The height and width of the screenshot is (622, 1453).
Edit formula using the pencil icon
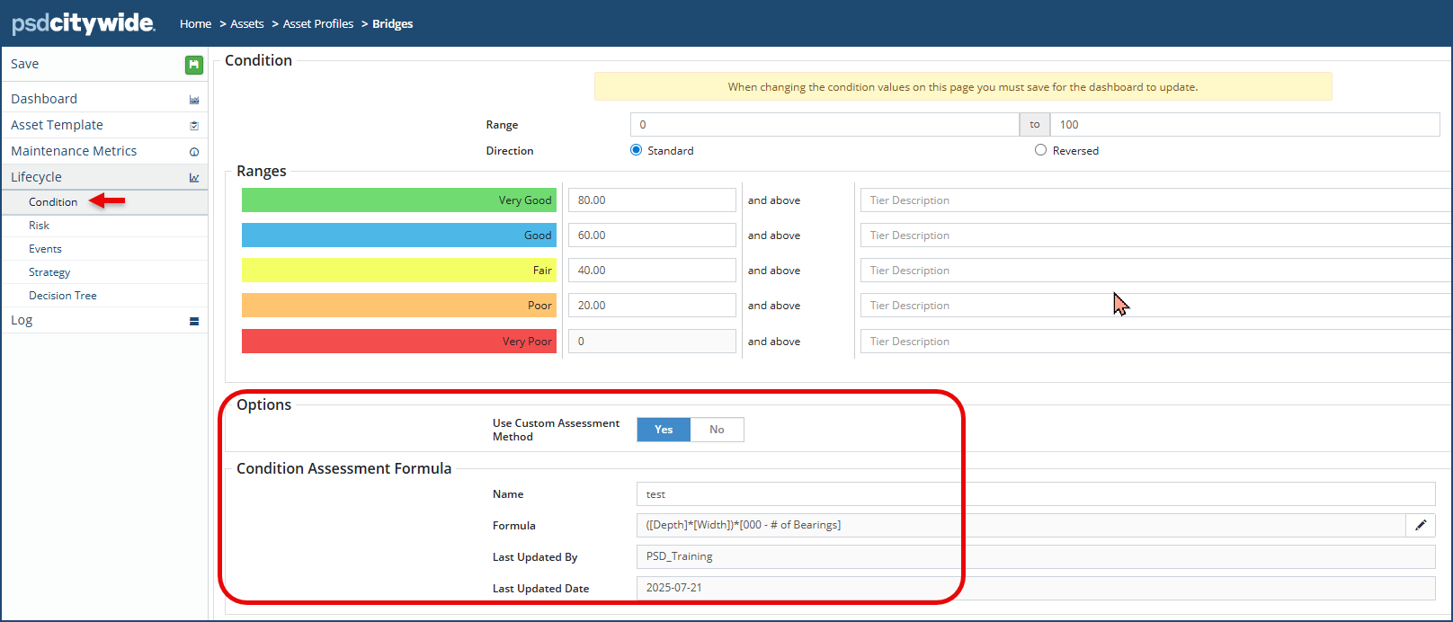(1421, 525)
